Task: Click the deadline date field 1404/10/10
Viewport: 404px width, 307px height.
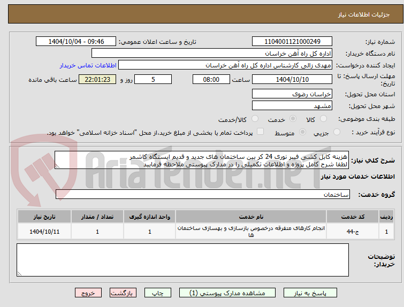Action: tap(292, 79)
